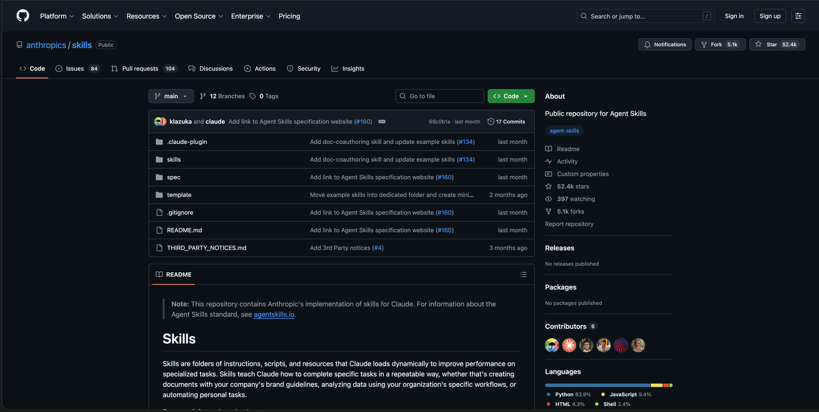Switch to the Issues tab
819x412 pixels.
(77, 68)
